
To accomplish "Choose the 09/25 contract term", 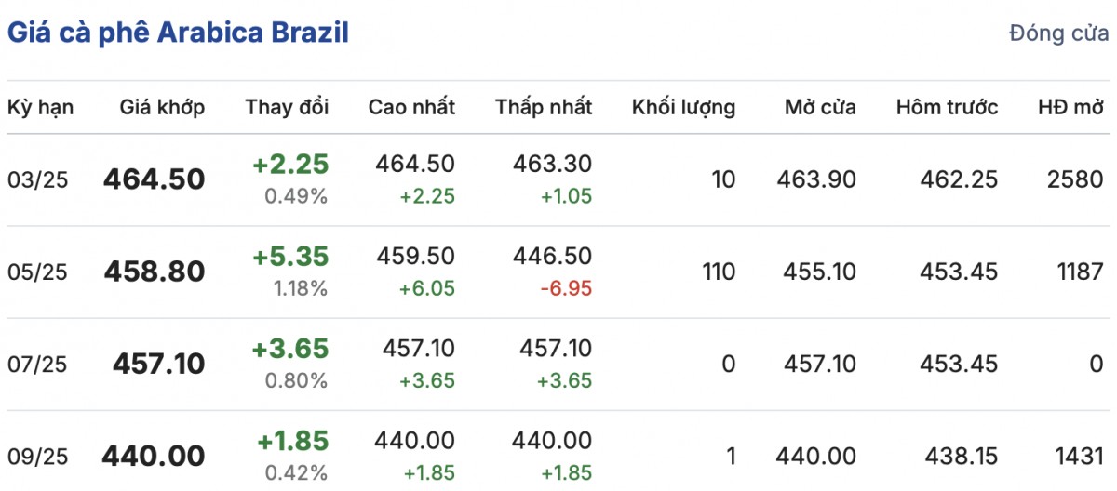I will (38, 456).
